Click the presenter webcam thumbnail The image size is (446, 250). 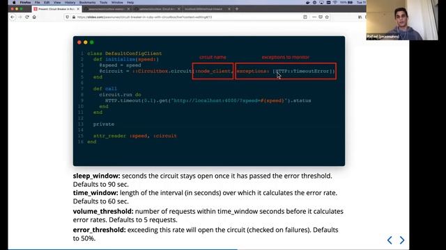click(x=402, y=20)
